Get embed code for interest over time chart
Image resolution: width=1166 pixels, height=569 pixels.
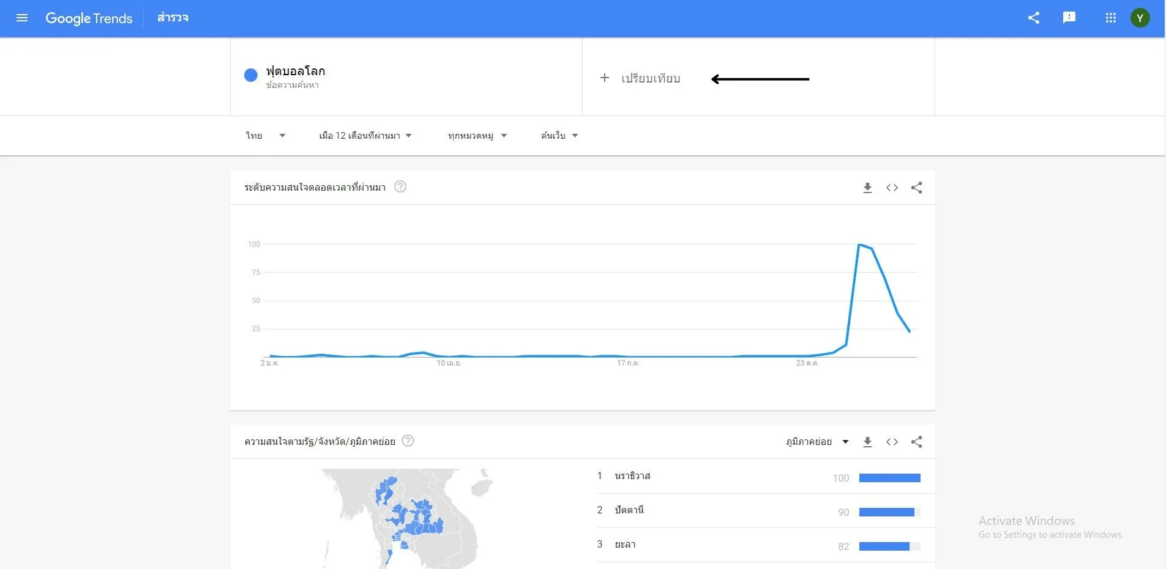(892, 188)
